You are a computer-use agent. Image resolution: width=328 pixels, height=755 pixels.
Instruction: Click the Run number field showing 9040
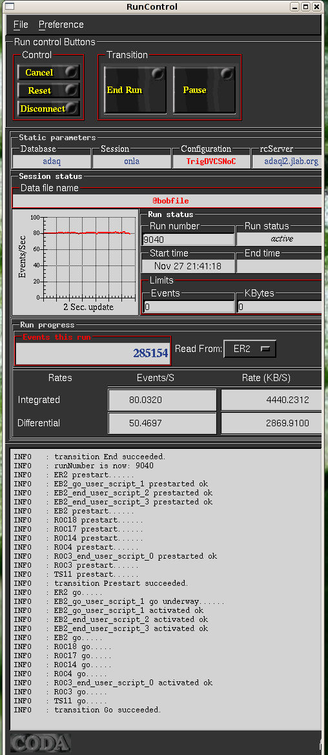point(189,240)
